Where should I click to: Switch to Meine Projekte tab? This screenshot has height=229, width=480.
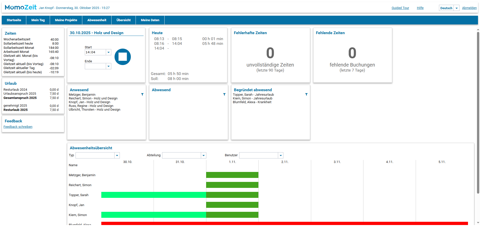(66, 20)
